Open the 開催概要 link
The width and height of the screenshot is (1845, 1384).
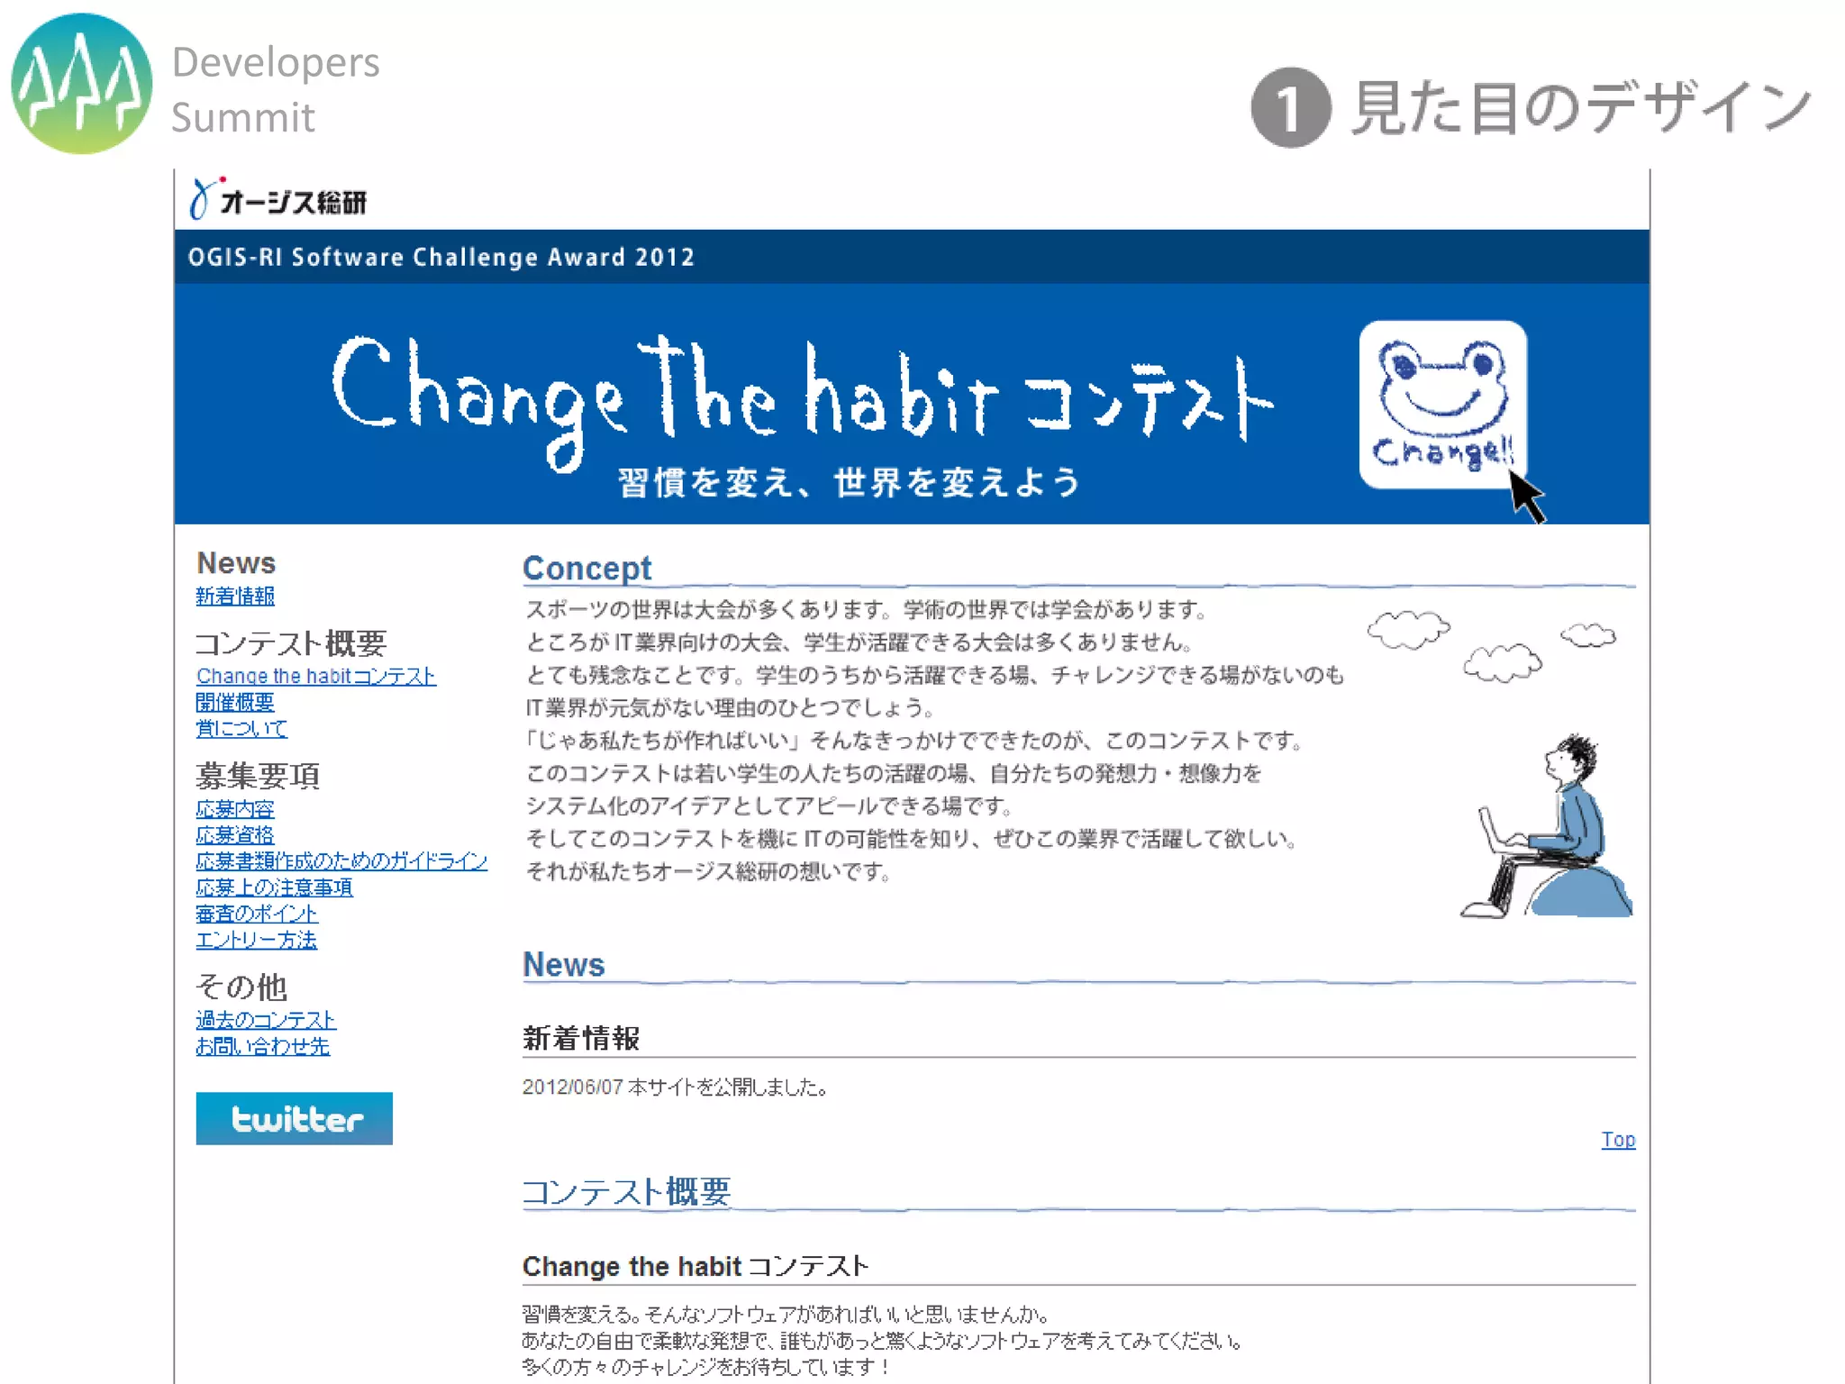235,702
